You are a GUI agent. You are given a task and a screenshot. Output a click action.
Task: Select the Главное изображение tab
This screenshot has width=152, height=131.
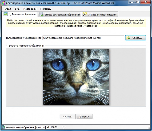[20, 14]
